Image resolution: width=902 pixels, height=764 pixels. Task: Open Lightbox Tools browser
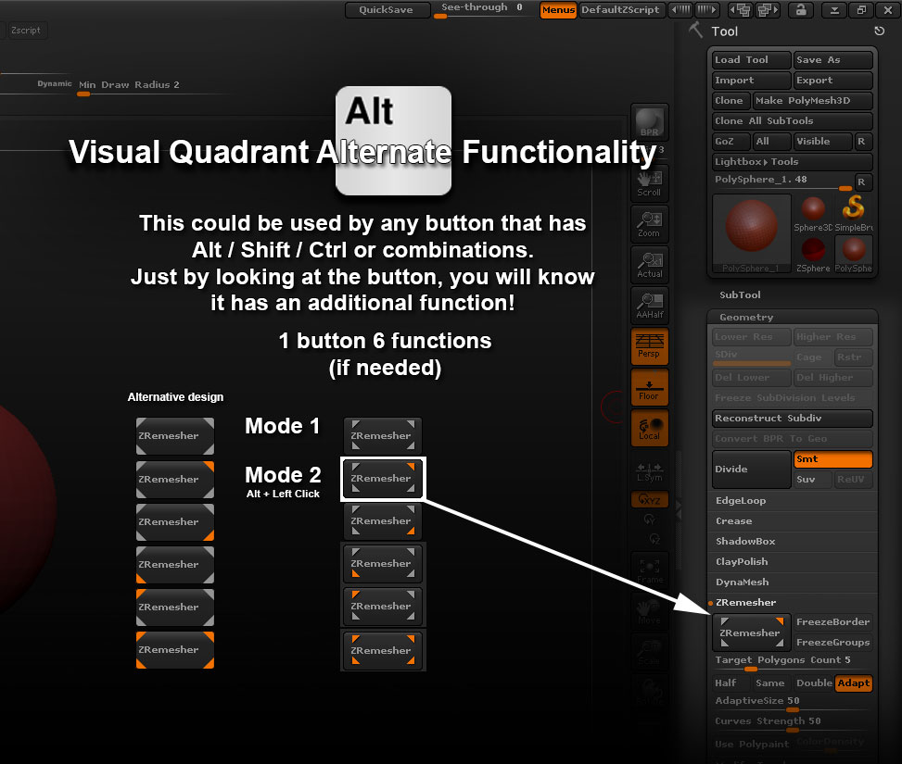(793, 161)
